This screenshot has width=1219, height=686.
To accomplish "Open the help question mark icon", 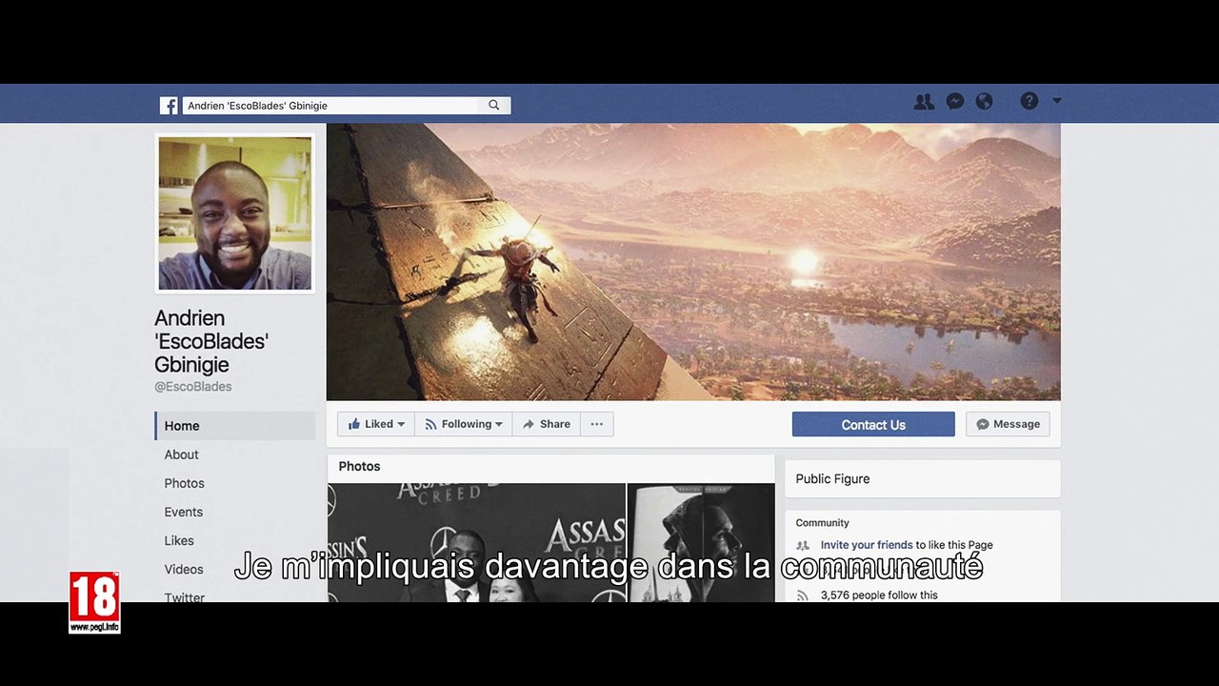I will point(1029,101).
